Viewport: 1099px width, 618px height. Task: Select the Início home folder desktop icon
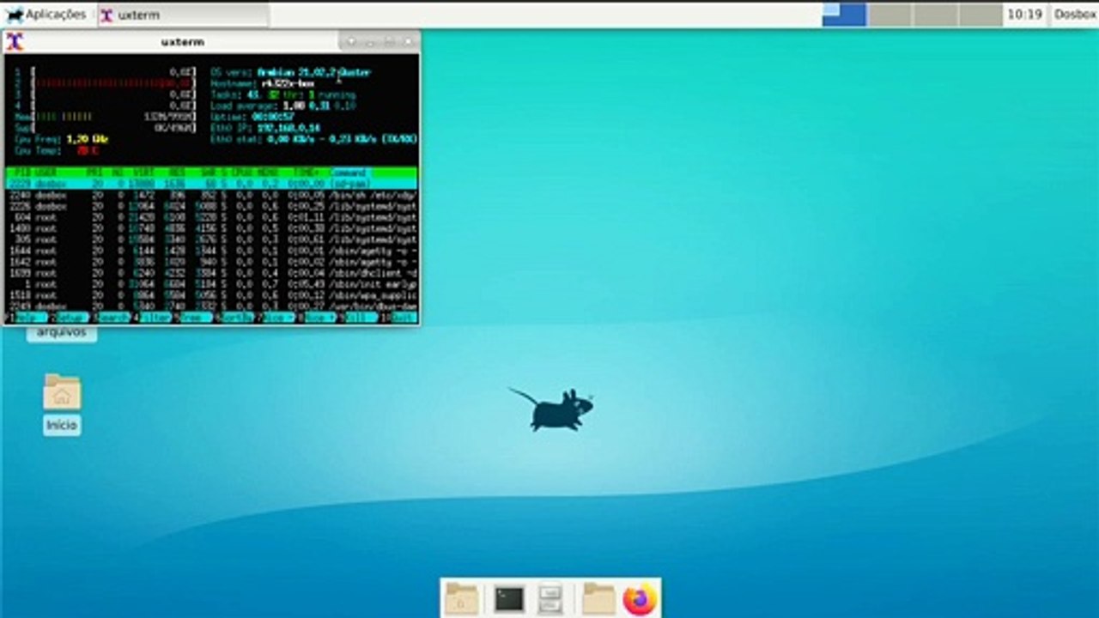(x=62, y=392)
